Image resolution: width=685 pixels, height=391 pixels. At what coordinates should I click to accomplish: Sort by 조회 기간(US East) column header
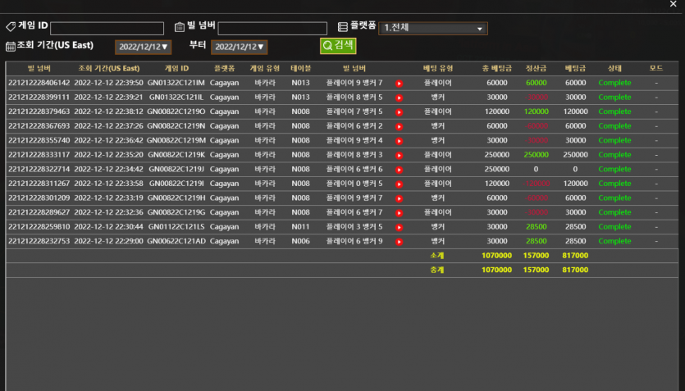pos(109,69)
